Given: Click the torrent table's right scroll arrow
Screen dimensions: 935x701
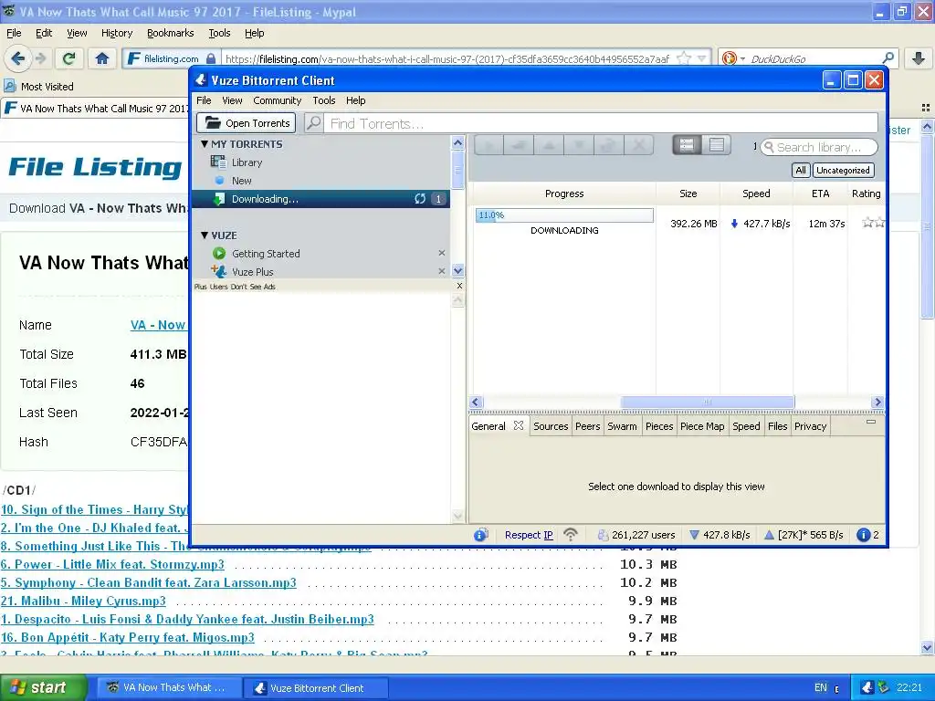Looking at the screenshot, I should 877,403.
